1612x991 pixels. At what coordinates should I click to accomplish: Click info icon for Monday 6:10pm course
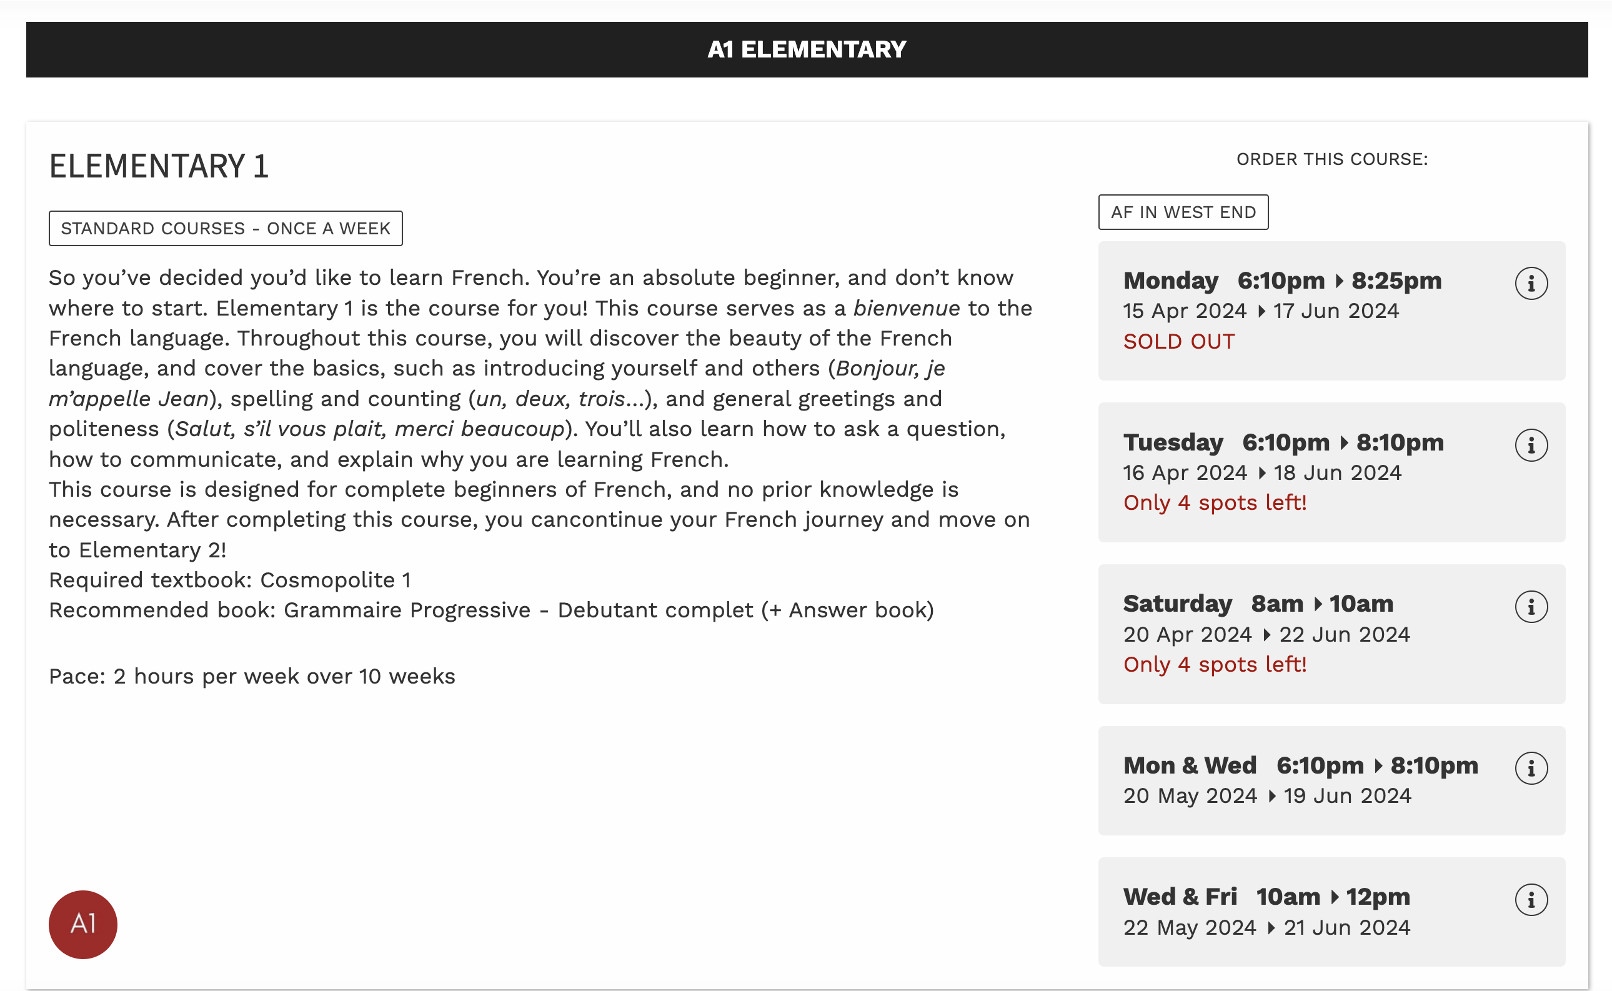tap(1531, 284)
